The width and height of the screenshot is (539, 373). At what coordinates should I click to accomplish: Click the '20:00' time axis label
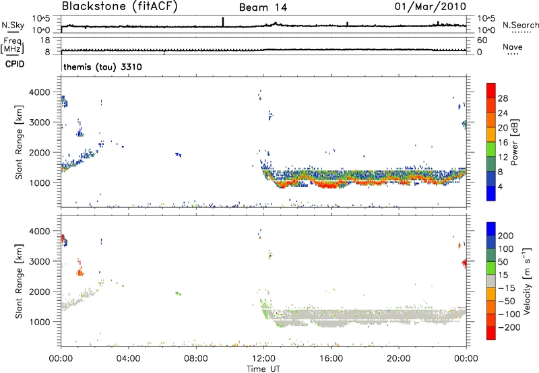[x=398, y=359]
